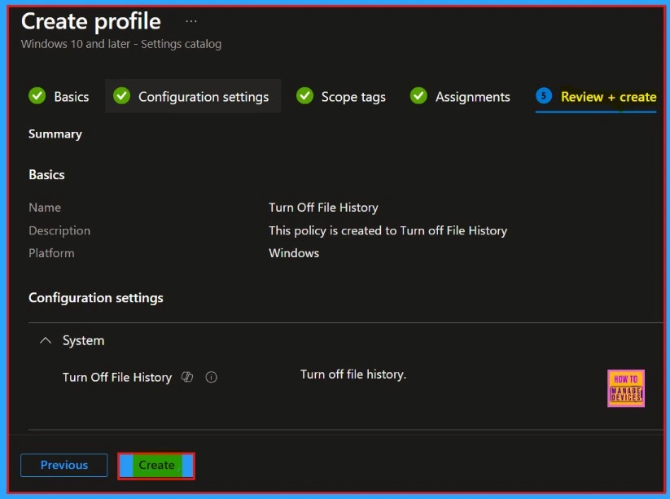Open the ellipsis menu beside Create profile

coord(191,21)
